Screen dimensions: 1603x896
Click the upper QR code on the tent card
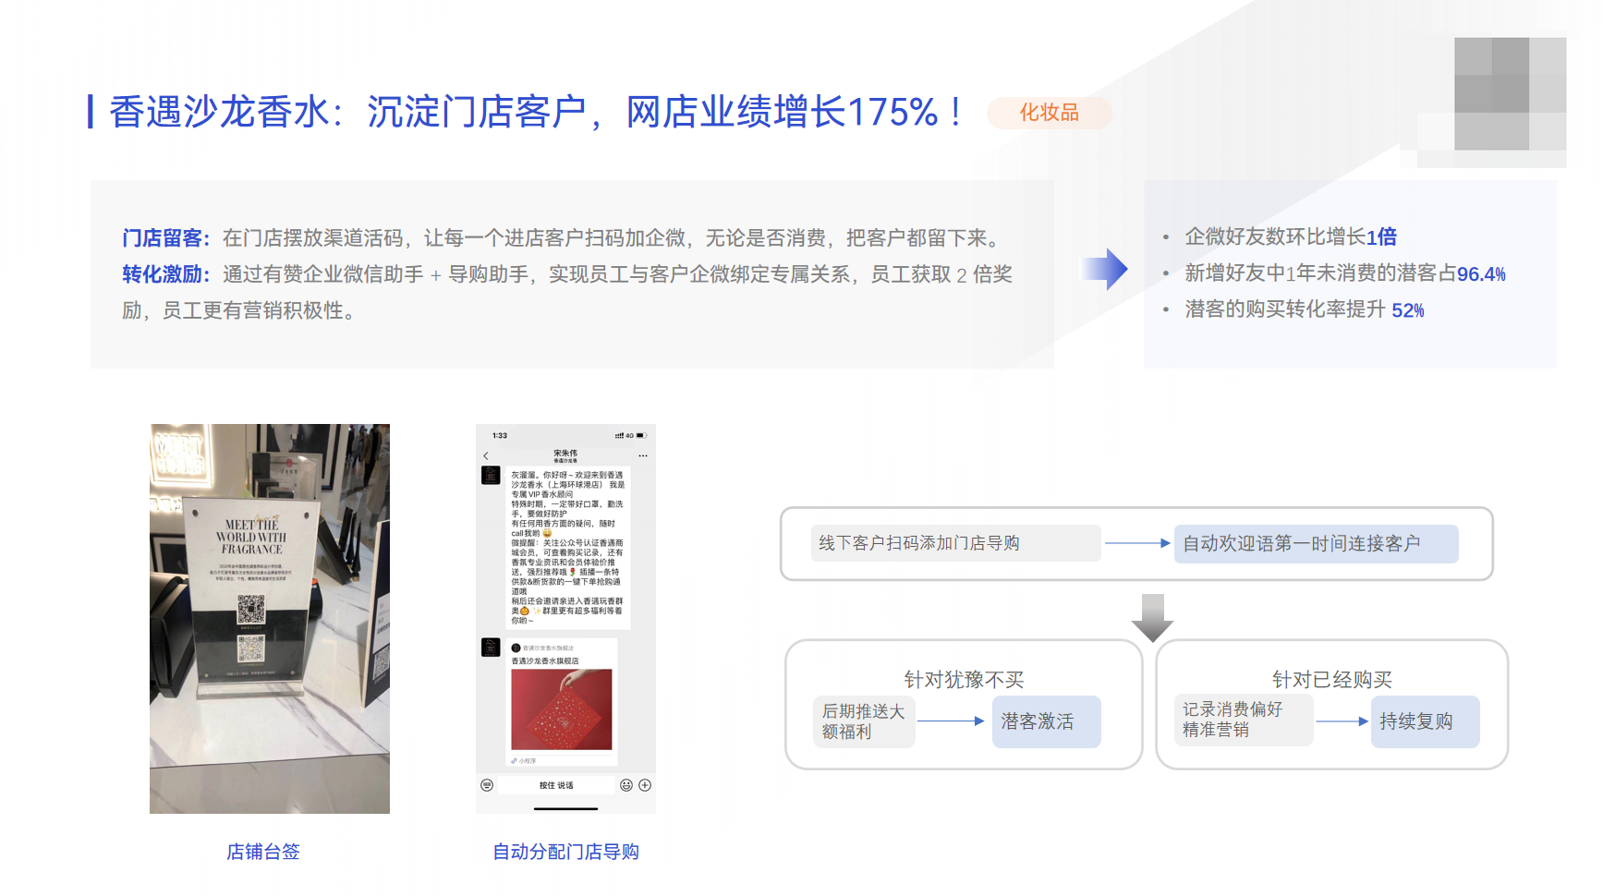[x=250, y=610]
